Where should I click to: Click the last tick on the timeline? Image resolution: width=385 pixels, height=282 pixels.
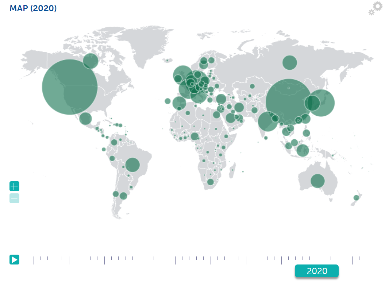pyautogui.click(x=359, y=258)
